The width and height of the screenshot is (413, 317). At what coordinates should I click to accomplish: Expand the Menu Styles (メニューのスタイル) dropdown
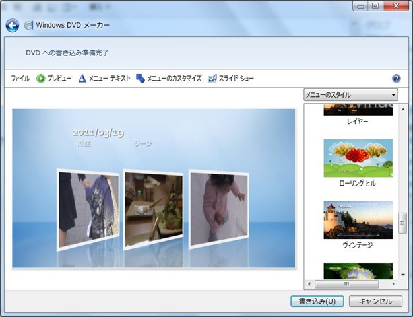351,95
